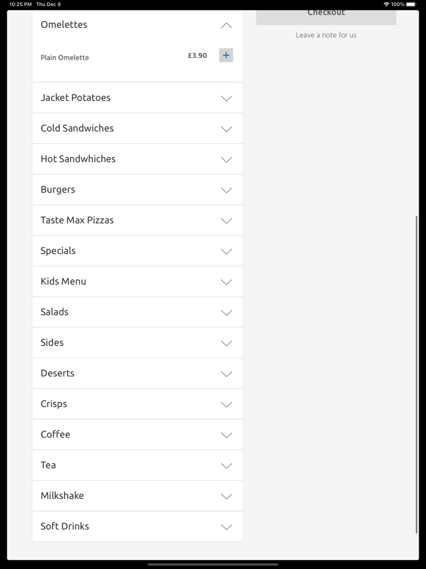Expand the Cold Sandwiches chevron

pyautogui.click(x=226, y=129)
